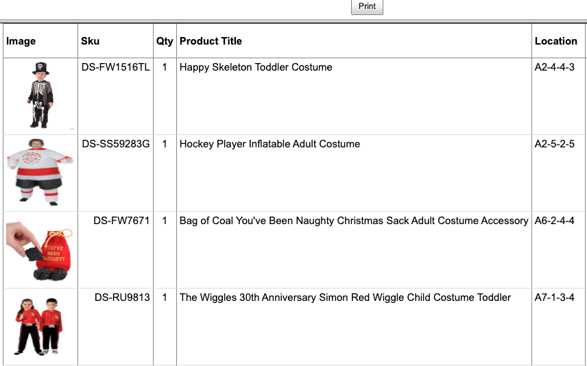Click the Bag of Coal sack image
Image resolution: width=587 pixels, height=366 pixels.
tap(40, 249)
